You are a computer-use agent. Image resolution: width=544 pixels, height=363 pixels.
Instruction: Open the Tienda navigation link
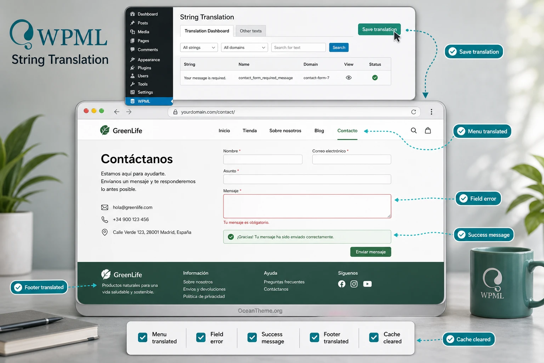point(250,131)
